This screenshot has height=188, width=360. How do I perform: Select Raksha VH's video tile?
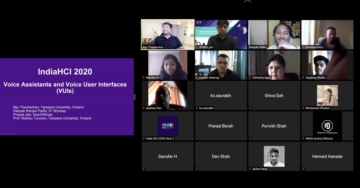pos(168,65)
